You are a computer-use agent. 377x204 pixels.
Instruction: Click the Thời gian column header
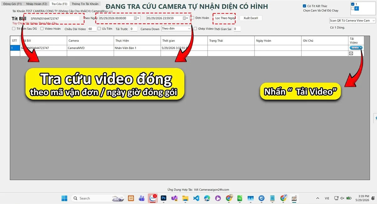click(x=184, y=41)
